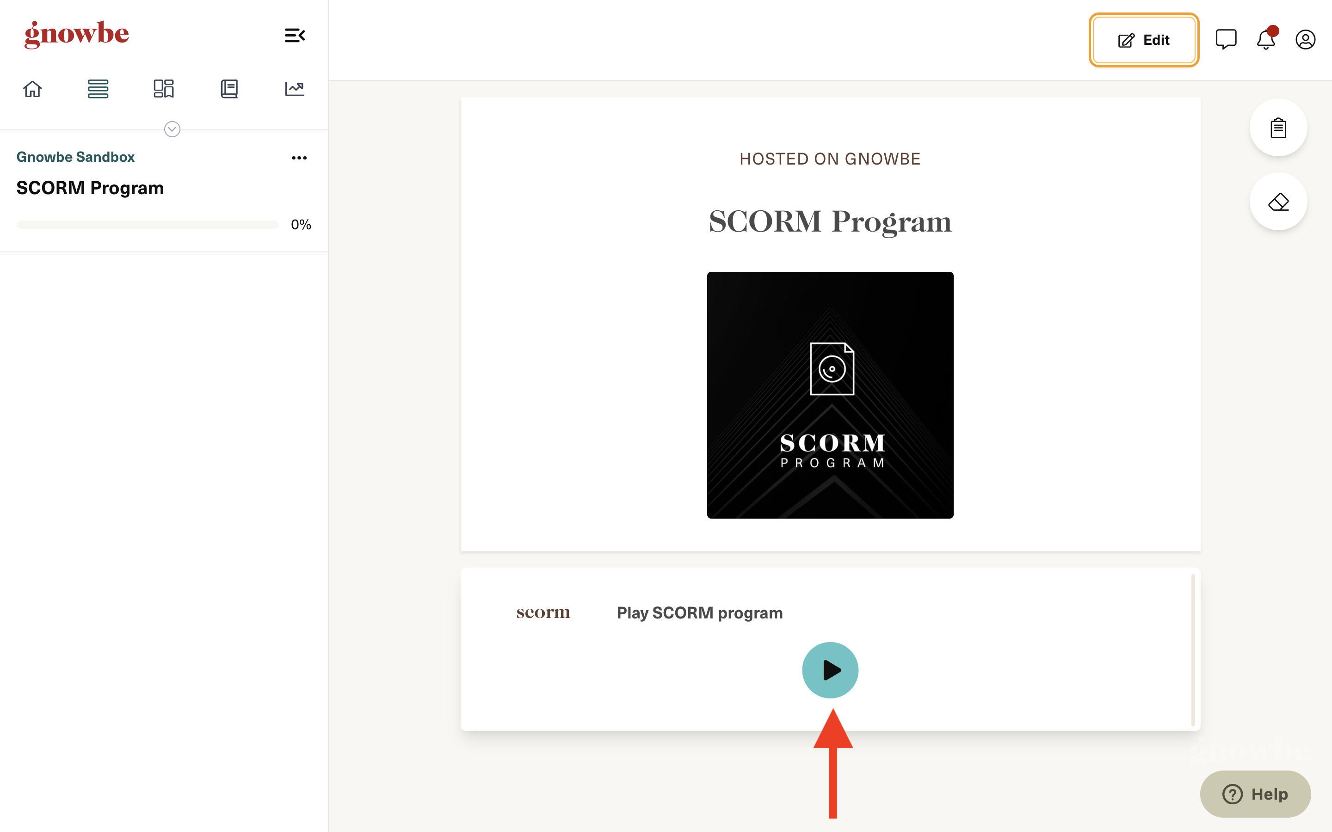
Task: Click the SCORM Program heading
Action: 830,222
